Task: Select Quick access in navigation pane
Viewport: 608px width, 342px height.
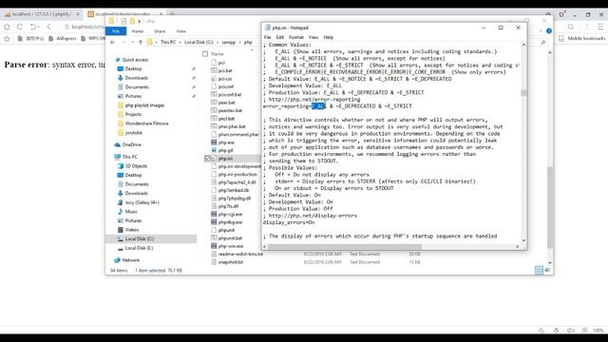Action: pos(135,60)
